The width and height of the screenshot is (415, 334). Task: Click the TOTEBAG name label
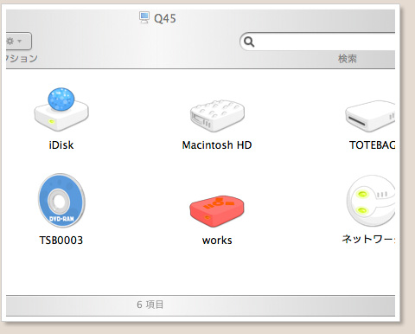(372, 145)
